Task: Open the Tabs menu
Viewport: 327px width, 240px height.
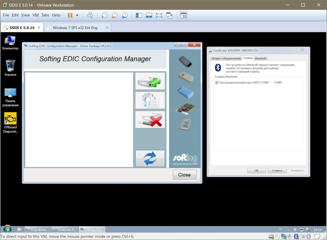Action: (x=45, y=15)
